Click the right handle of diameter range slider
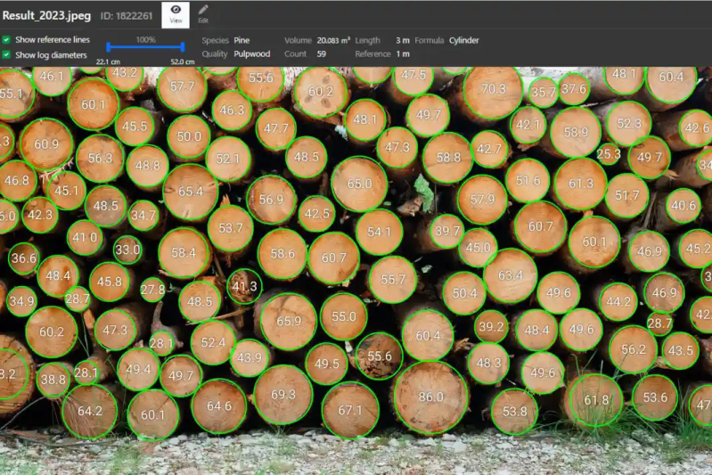 click(183, 46)
